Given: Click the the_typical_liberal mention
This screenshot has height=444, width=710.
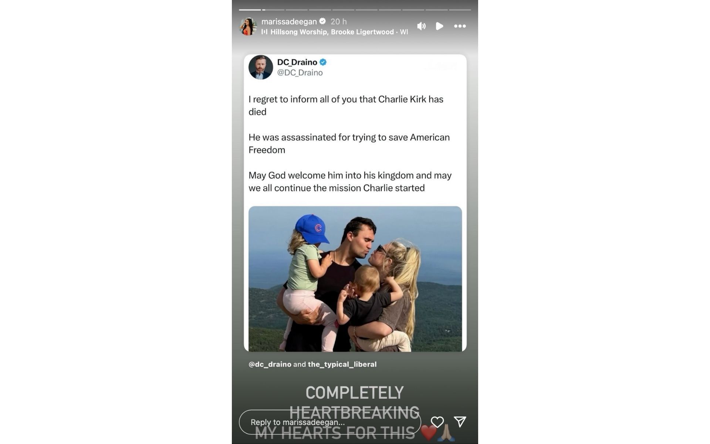Looking at the screenshot, I should (x=342, y=364).
